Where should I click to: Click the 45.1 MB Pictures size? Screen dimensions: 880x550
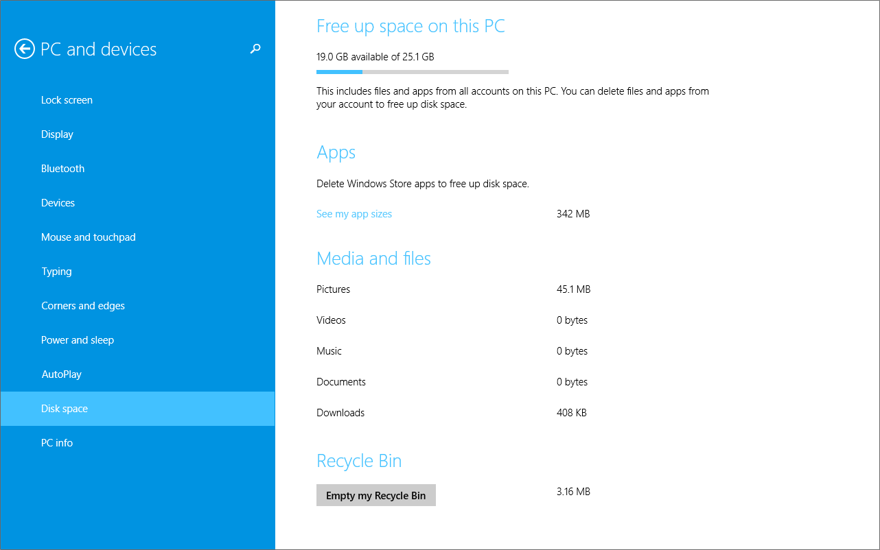(x=574, y=289)
